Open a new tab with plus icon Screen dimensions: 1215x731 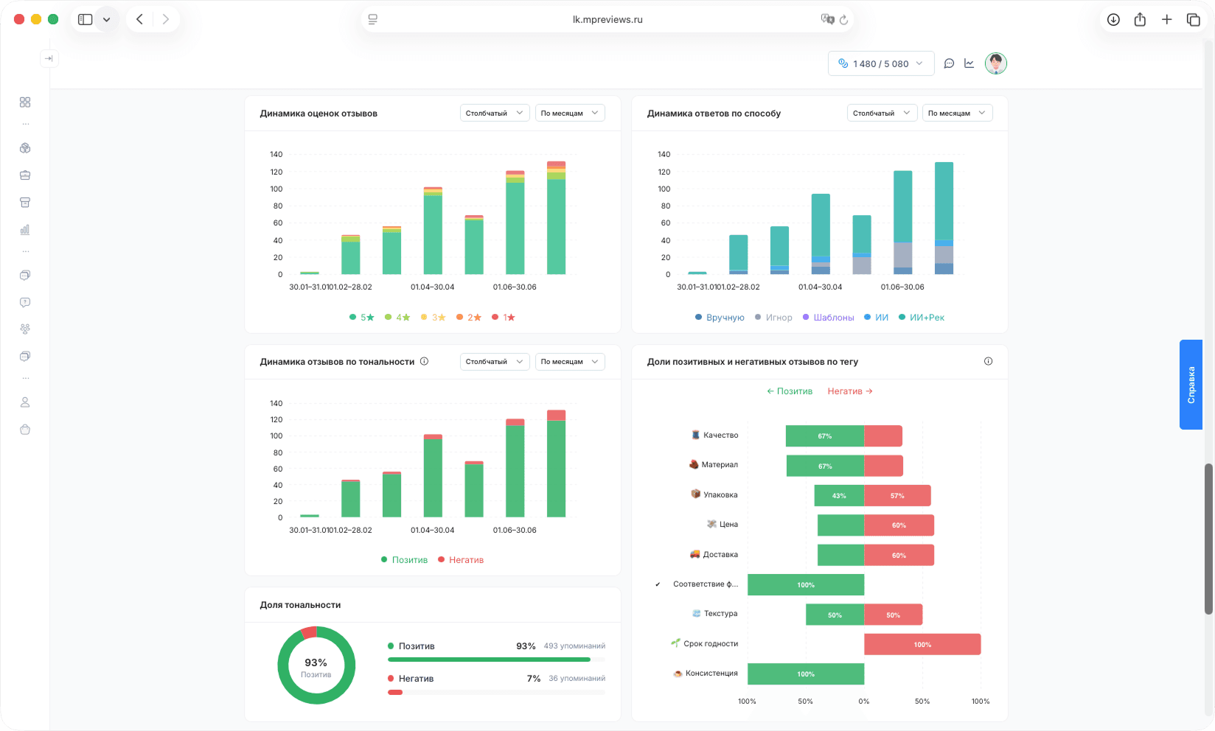coord(1167,20)
